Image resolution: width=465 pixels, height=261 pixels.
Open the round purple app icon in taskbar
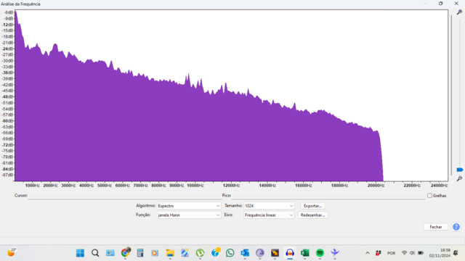coord(260,253)
